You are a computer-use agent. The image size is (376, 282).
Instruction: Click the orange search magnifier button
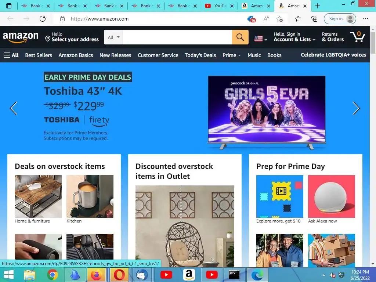click(x=240, y=37)
